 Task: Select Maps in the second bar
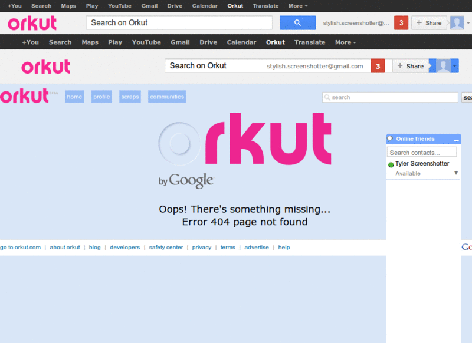90,42
